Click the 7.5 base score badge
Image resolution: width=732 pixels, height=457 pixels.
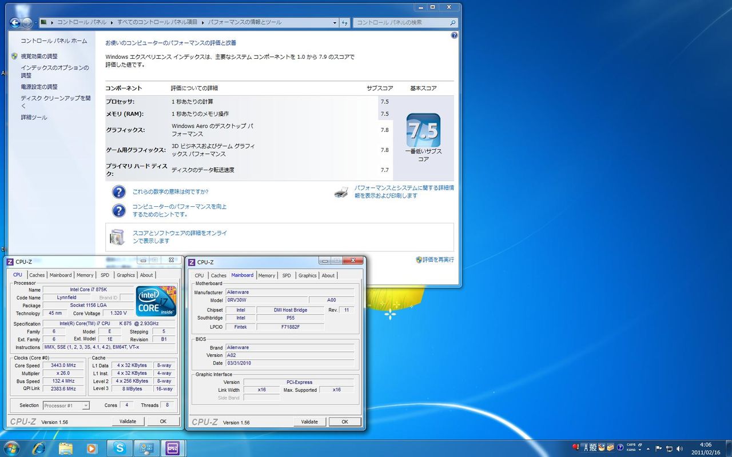(423, 130)
